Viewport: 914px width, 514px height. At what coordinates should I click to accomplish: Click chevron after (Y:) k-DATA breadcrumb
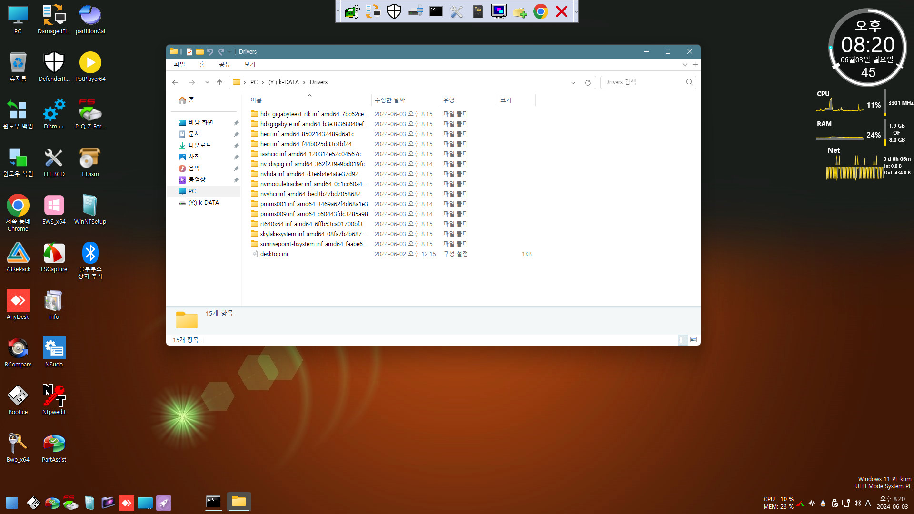(x=304, y=82)
